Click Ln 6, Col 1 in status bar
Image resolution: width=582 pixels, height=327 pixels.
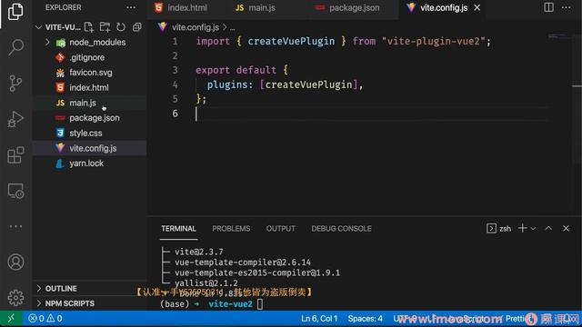319,319
